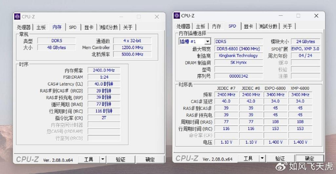Open 测试分数 tab in left CPU-Z window
This screenshot has width=336, height=174.
pos(108,27)
